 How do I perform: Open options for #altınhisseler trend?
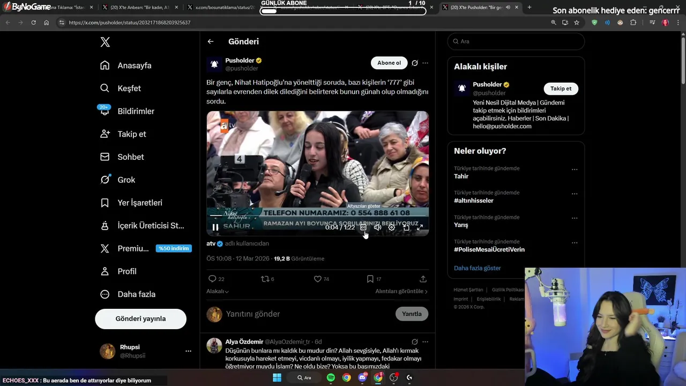[575, 194]
